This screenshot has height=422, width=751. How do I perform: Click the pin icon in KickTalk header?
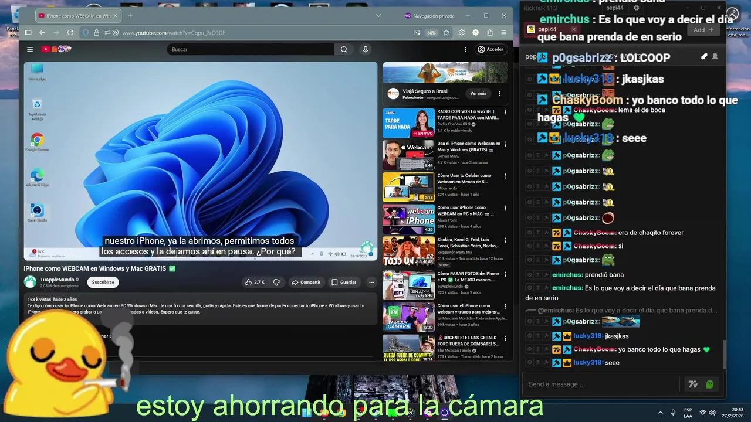click(704, 57)
